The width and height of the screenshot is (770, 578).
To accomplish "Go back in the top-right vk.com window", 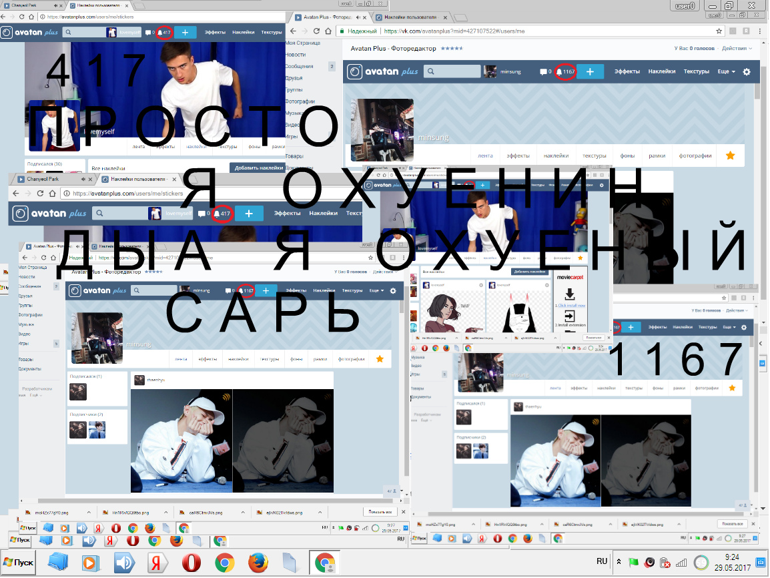I will [293, 31].
